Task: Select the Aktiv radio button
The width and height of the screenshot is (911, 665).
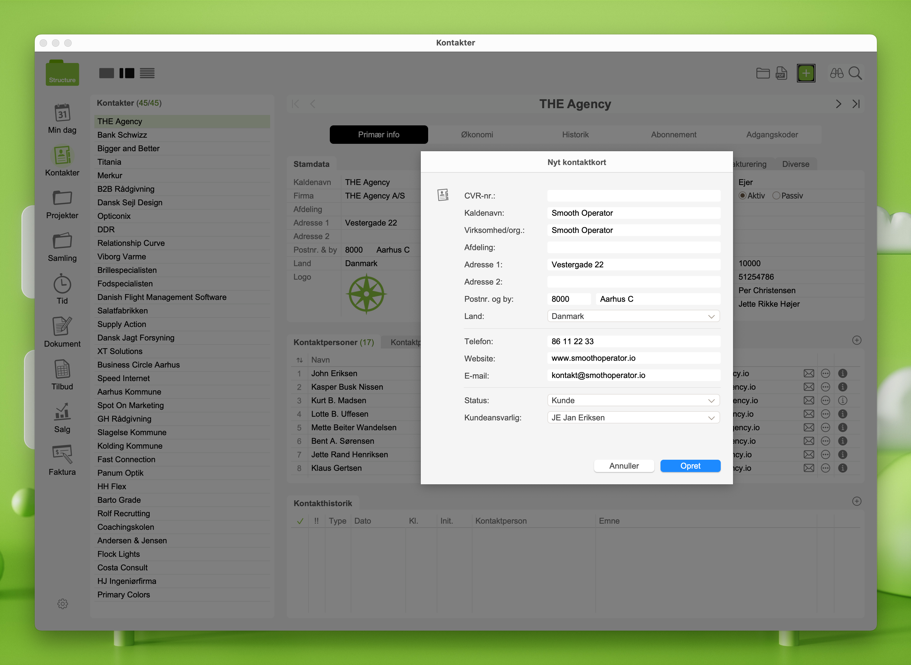Action: coord(742,196)
